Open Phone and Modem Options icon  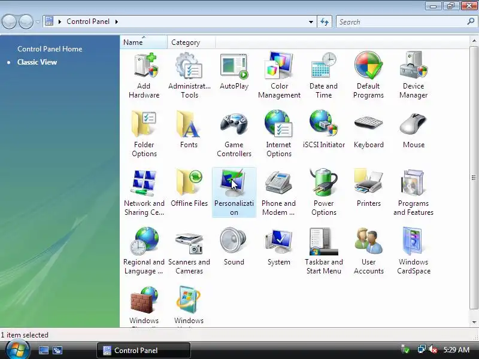coord(278,193)
